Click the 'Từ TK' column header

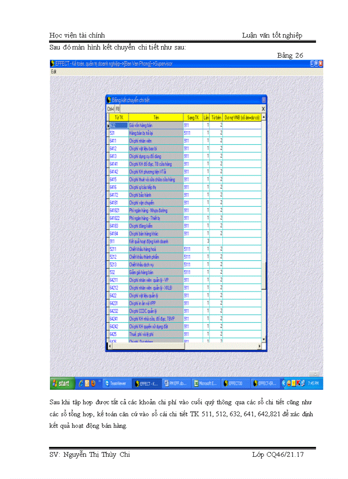coord(119,117)
